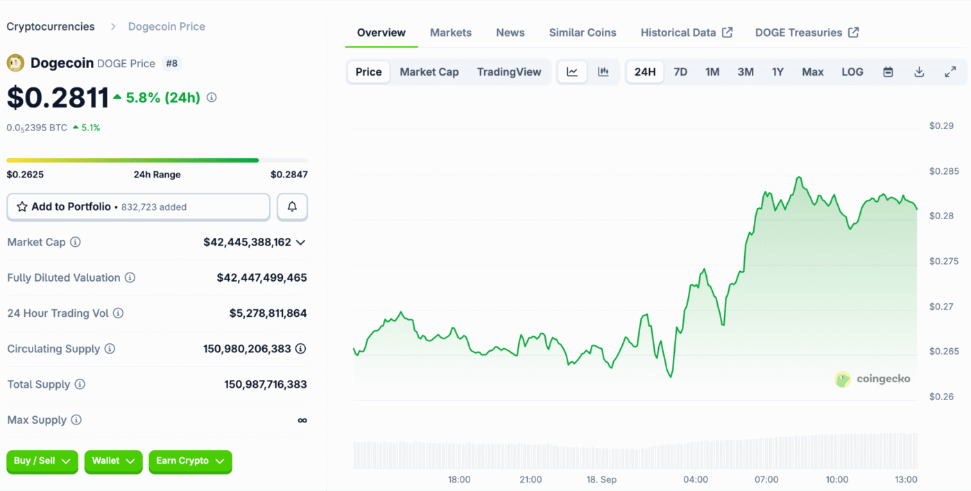The image size is (971, 491).
Task: Switch chart to Market Cap view
Action: [x=429, y=71]
